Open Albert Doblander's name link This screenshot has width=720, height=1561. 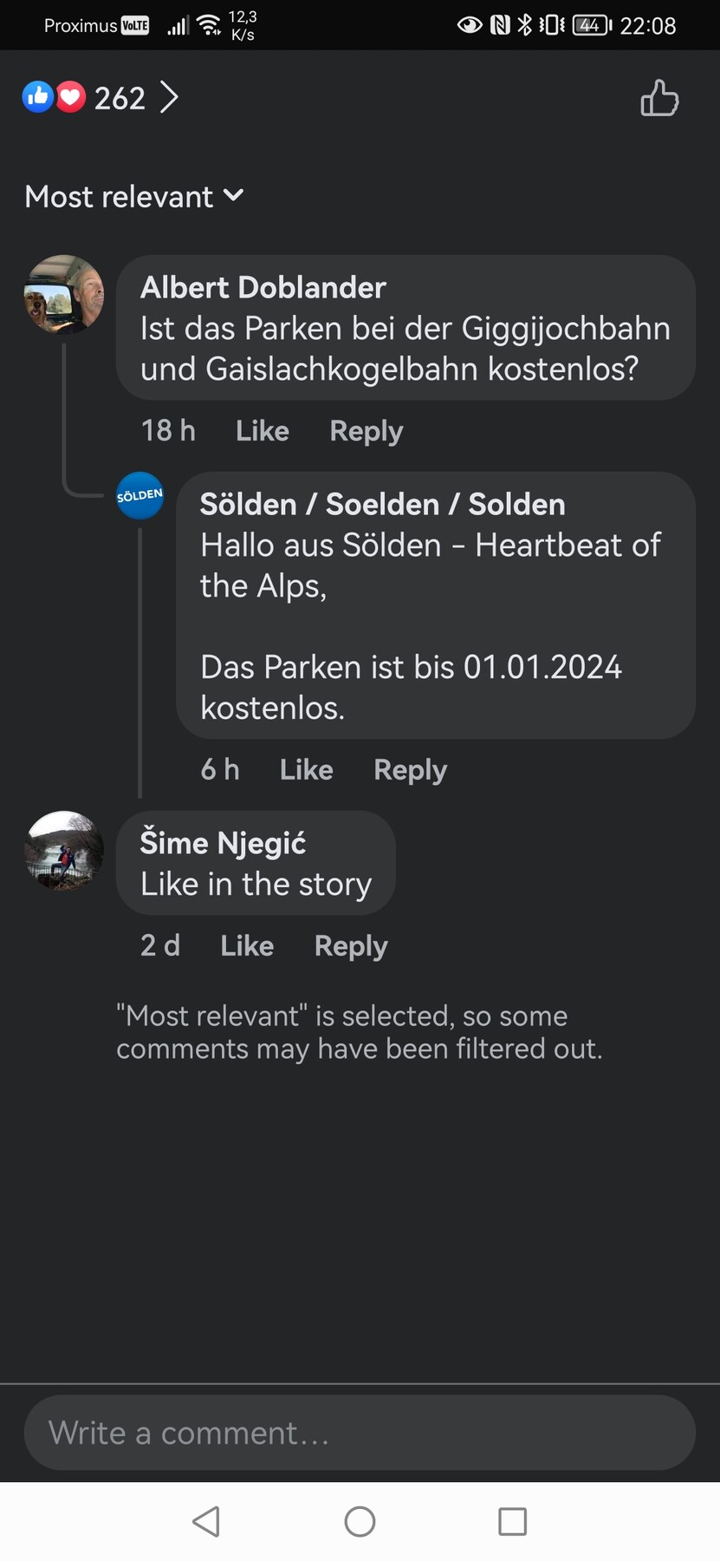263,288
